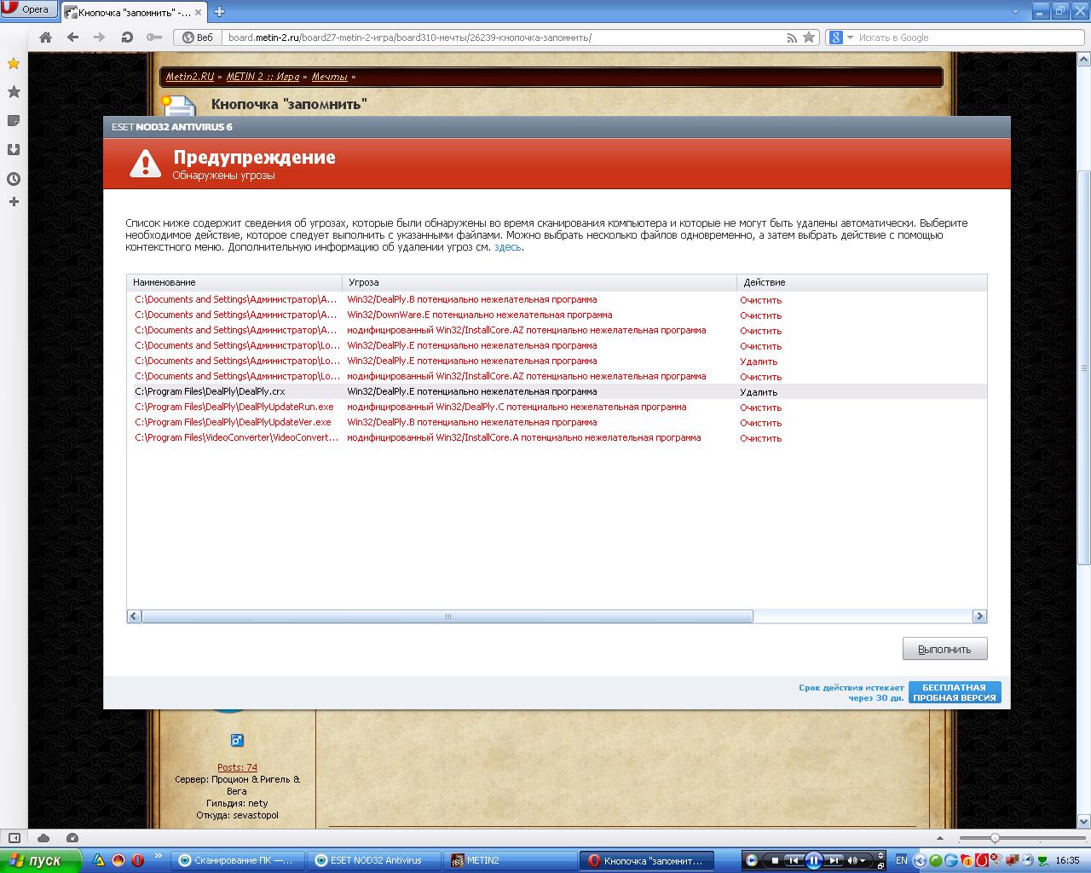The height and width of the screenshot is (873, 1091).
Task: Open the yellow star Speed Dial panel
Action: [14, 64]
